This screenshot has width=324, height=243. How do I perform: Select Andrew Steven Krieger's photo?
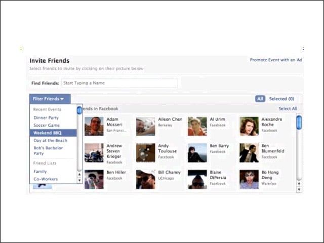94,153
